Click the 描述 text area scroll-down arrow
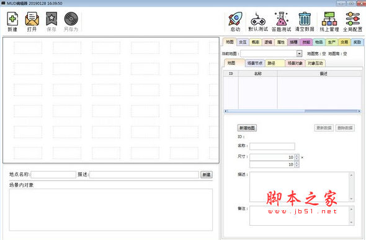366x240 pixels. (x=351, y=199)
